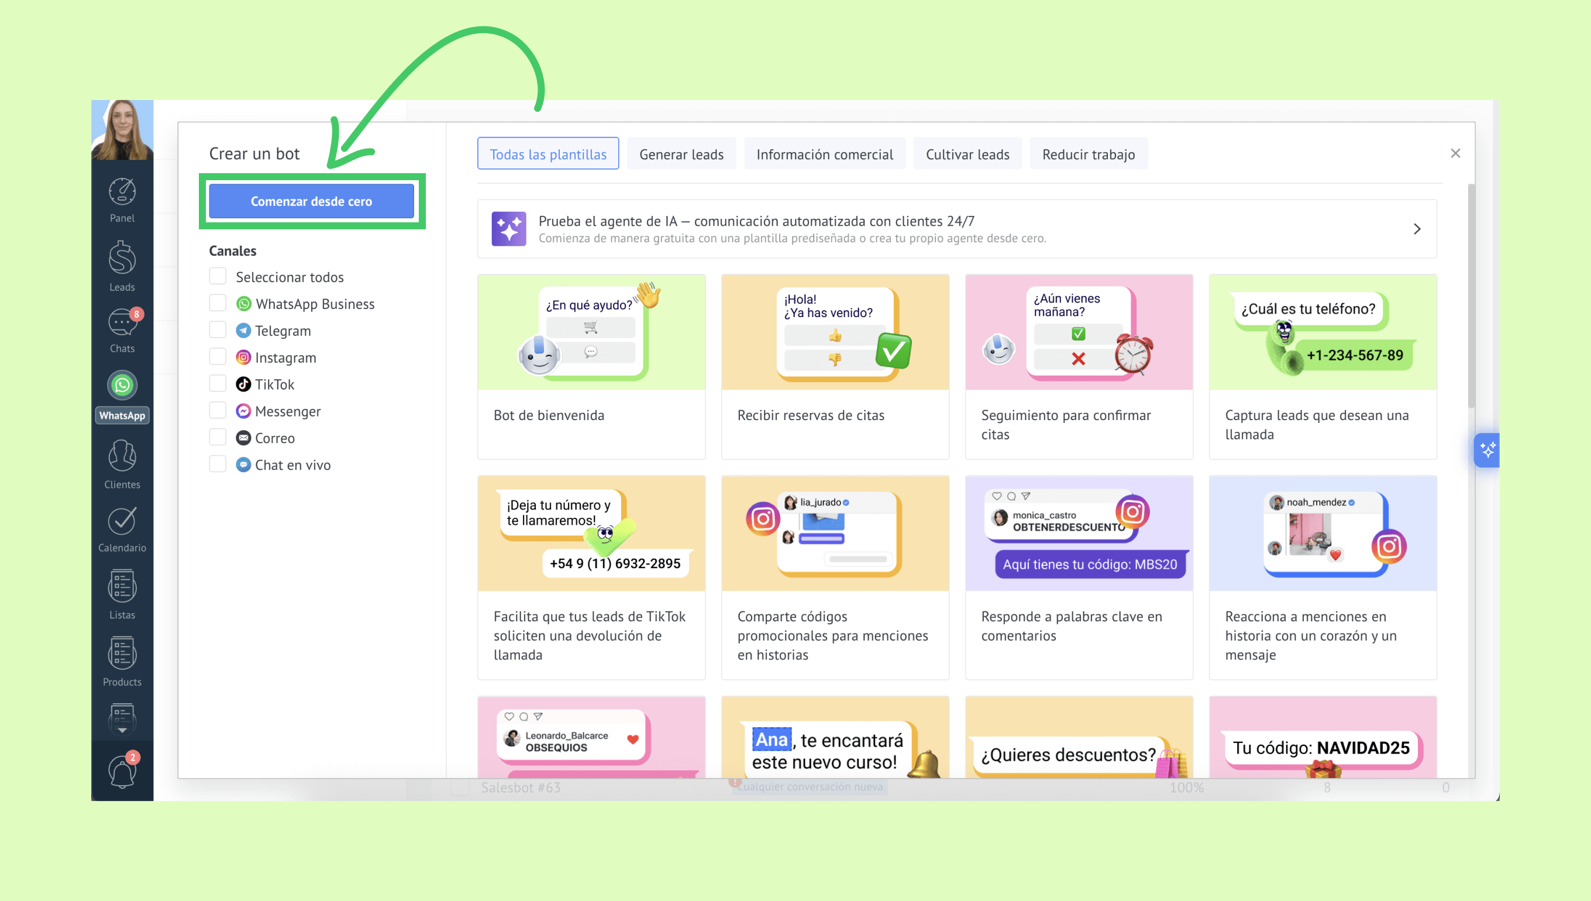Tick the Instagram channel checkbox
The image size is (1591, 901).
[218, 357]
